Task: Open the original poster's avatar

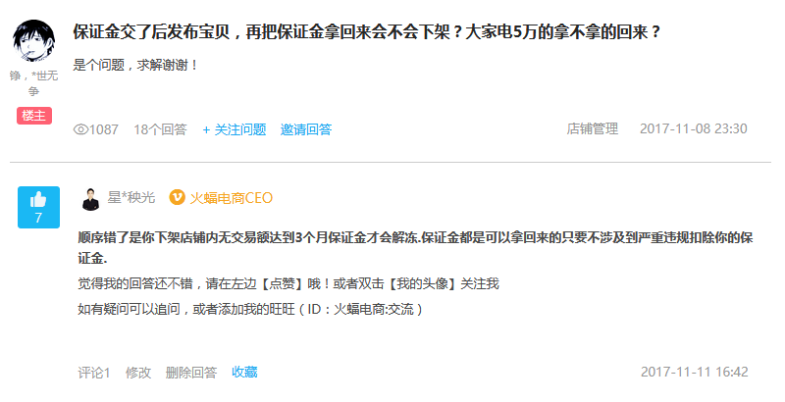Action: (33, 41)
